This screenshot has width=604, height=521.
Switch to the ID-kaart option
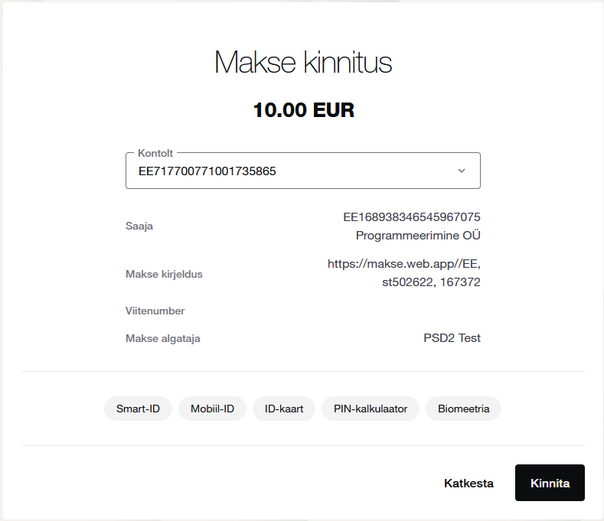point(284,409)
